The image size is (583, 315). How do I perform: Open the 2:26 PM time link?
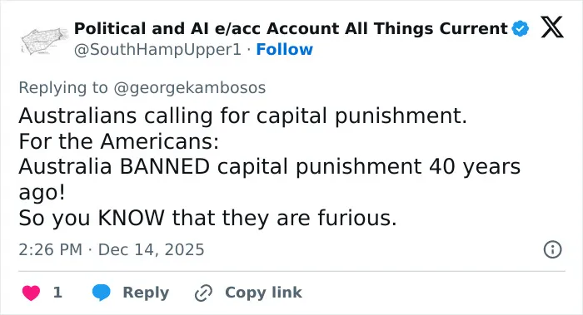point(50,249)
